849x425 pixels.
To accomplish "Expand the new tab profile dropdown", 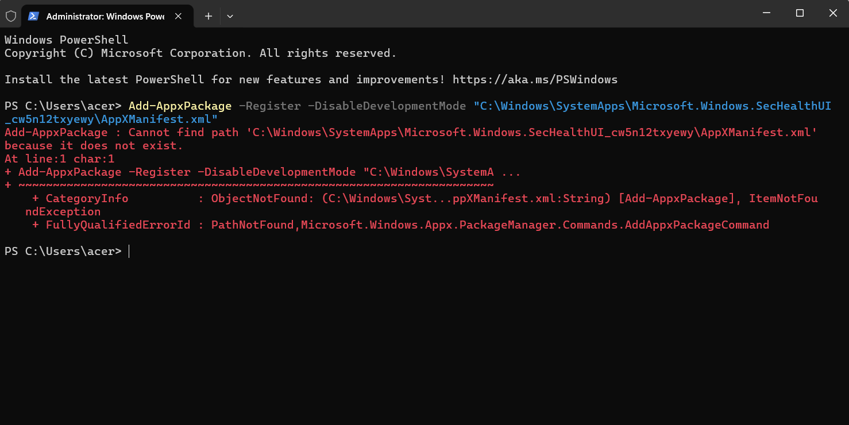I will pos(230,16).
